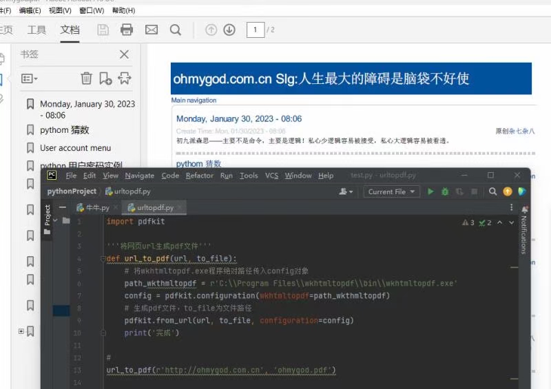
Task: Fold the url_to_pdf function at gutter marker
Action: pos(103,259)
